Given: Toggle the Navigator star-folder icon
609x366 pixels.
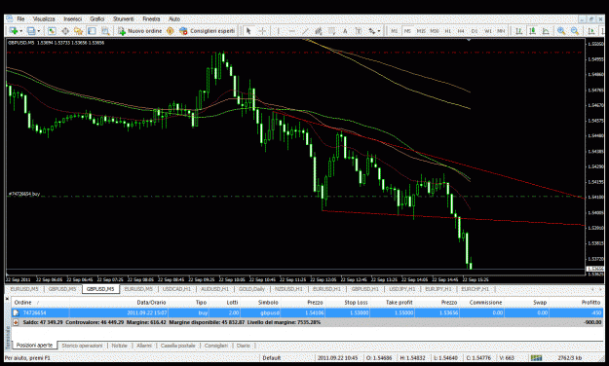Looking at the screenshot, I should (x=79, y=30).
